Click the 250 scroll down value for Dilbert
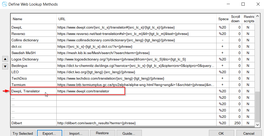The width and height of the screenshot is (264, 136). (235, 123)
